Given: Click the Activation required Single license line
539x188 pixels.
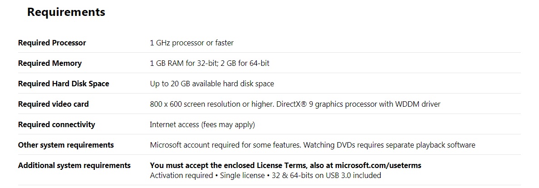Looking at the screenshot, I should 265,176.
